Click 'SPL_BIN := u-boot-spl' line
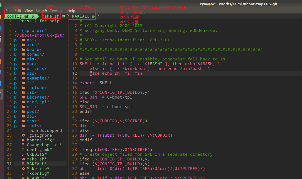 (x=106, y=107)
